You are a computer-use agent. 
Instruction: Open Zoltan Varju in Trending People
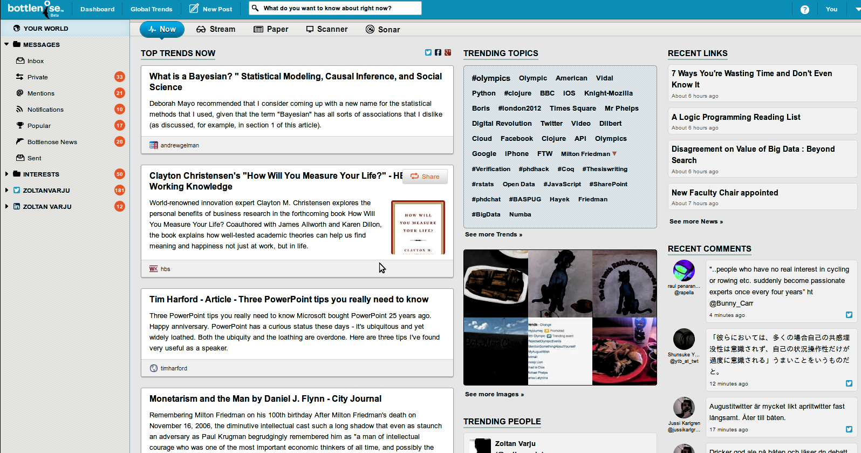tap(515, 443)
